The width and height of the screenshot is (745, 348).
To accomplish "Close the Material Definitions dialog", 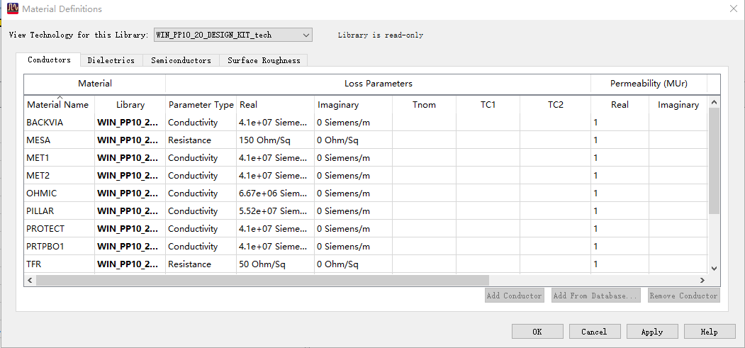I will point(733,9).
